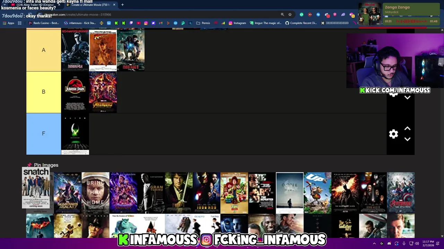Select the Avengers Age of Ultron poster
This screenshot has width=444, height=249.
pos(401,193)
